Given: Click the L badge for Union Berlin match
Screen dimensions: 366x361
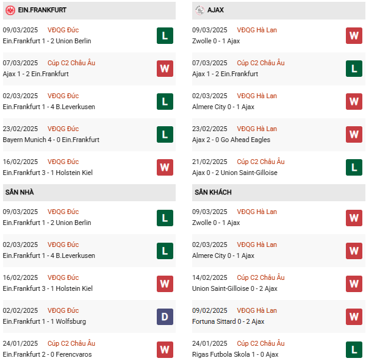Looking at the screenshot, I should click(x=165, y=35).
